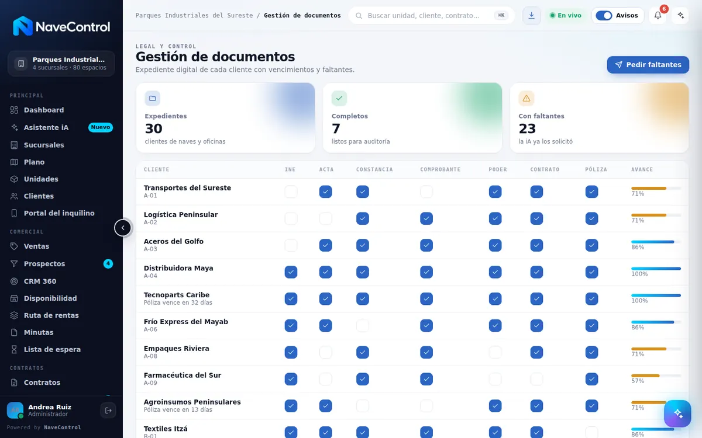Viewport: 702px width, 438px height.
Task: Click the Portal del inquilino door icon
Action: tap(15, 213)
